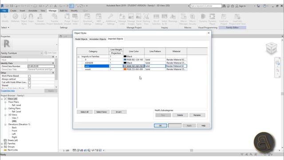Click the Rename subcategory button
This screenshot has width=284, height=160.
click(x=197, y=115)
